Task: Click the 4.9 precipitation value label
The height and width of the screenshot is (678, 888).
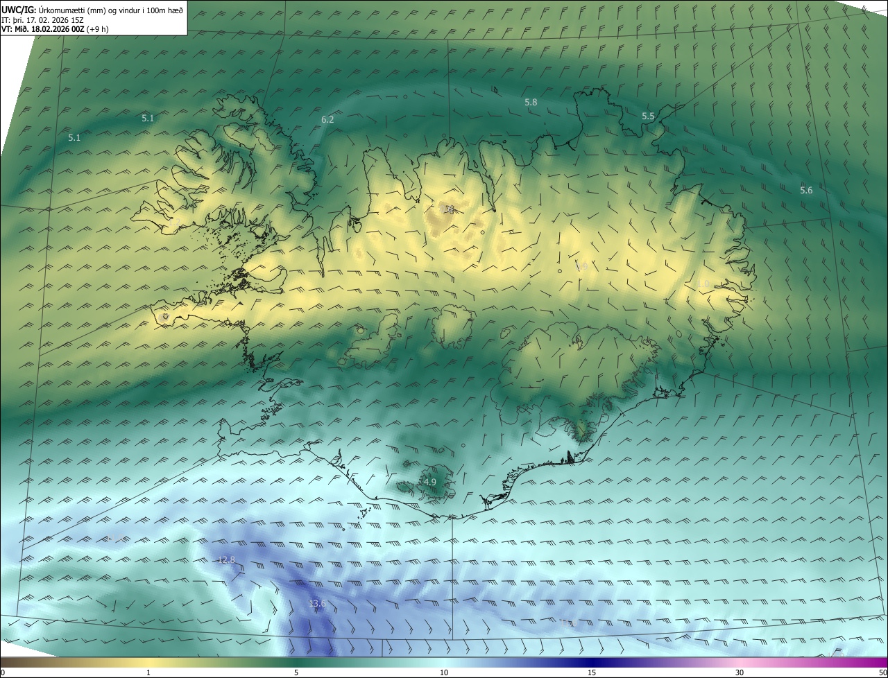Action: click(x=430, y=482)
